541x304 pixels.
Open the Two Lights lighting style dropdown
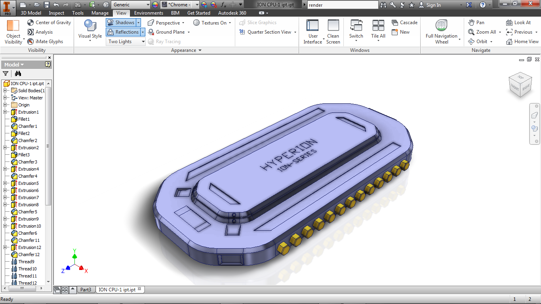126,42
